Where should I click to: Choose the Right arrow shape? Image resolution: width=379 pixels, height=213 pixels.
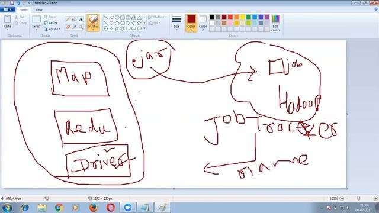tap(128, 23)
